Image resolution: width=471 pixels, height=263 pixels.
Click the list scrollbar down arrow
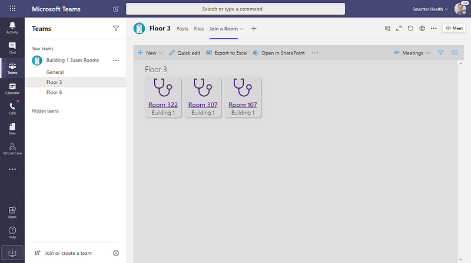pos(460,259)
